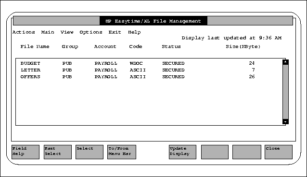This screenshot has width=307, height=177.
Task: Click the WDOC code of BUDGET
Action: coord(136,63)
